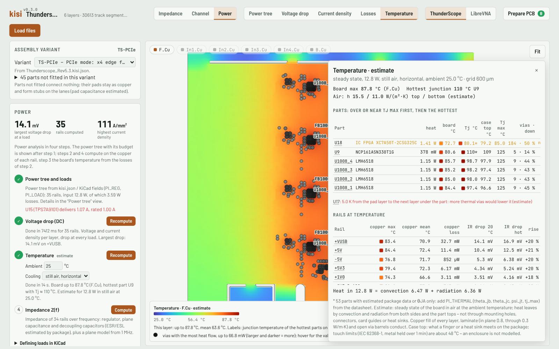Image resolution: width=559 pixels, height=349 pixels.
Task: Click the 111 A/mm² highest current density value
Action: click(112, 124)
